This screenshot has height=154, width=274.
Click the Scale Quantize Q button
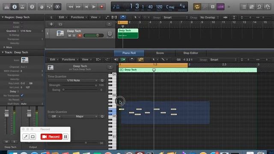[x=102, y=116]
